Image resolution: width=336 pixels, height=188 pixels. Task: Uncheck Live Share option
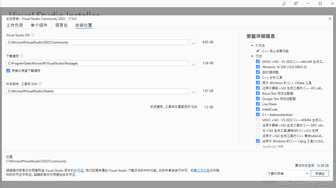pos(258,104)
